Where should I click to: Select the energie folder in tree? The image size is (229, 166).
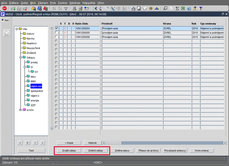coord(35,101)
